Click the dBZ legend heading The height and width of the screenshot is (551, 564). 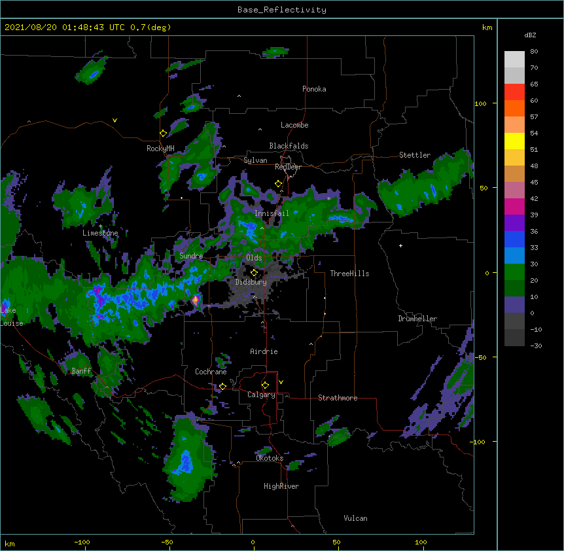(530, 35)
